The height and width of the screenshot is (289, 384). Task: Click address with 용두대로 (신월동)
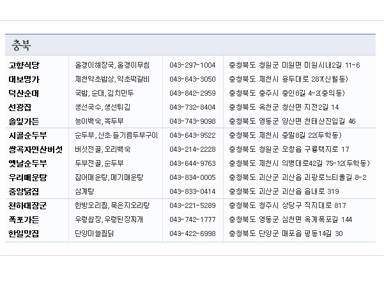point(288,79)
